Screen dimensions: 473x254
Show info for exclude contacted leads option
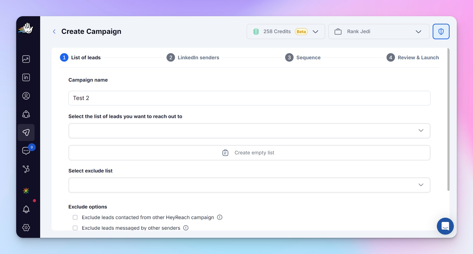(220, 217)
